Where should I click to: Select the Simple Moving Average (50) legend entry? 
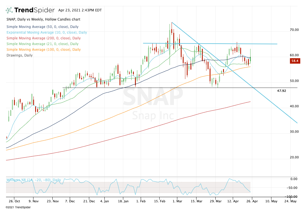(43, 27)
